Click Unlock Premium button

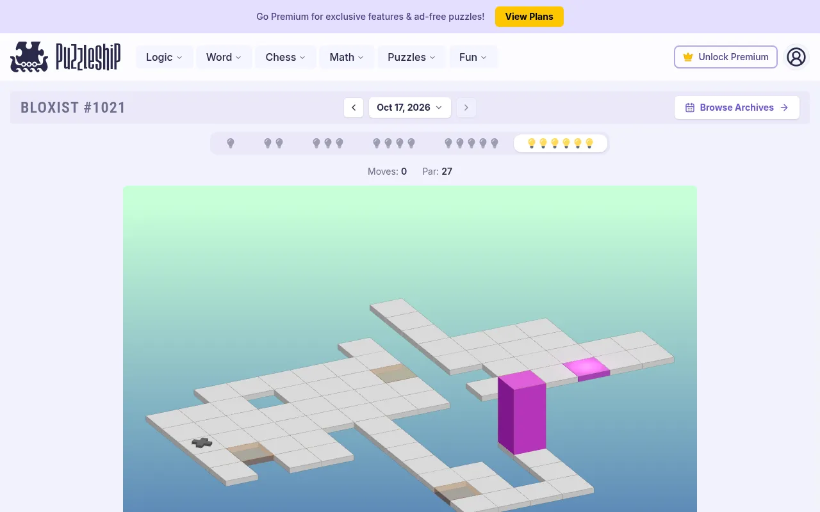coord(726,57)
